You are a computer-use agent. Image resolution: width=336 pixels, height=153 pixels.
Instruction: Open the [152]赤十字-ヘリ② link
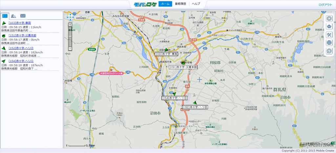(x=21, y=48)
